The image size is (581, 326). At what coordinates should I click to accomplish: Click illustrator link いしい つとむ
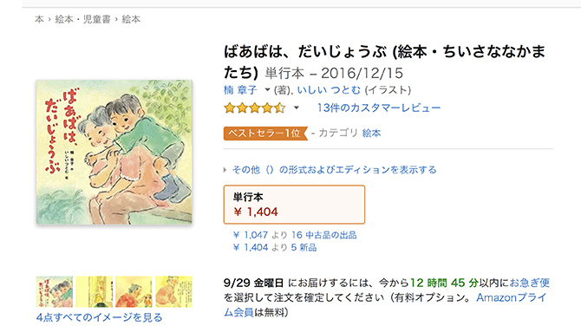[x=329, y=90]
